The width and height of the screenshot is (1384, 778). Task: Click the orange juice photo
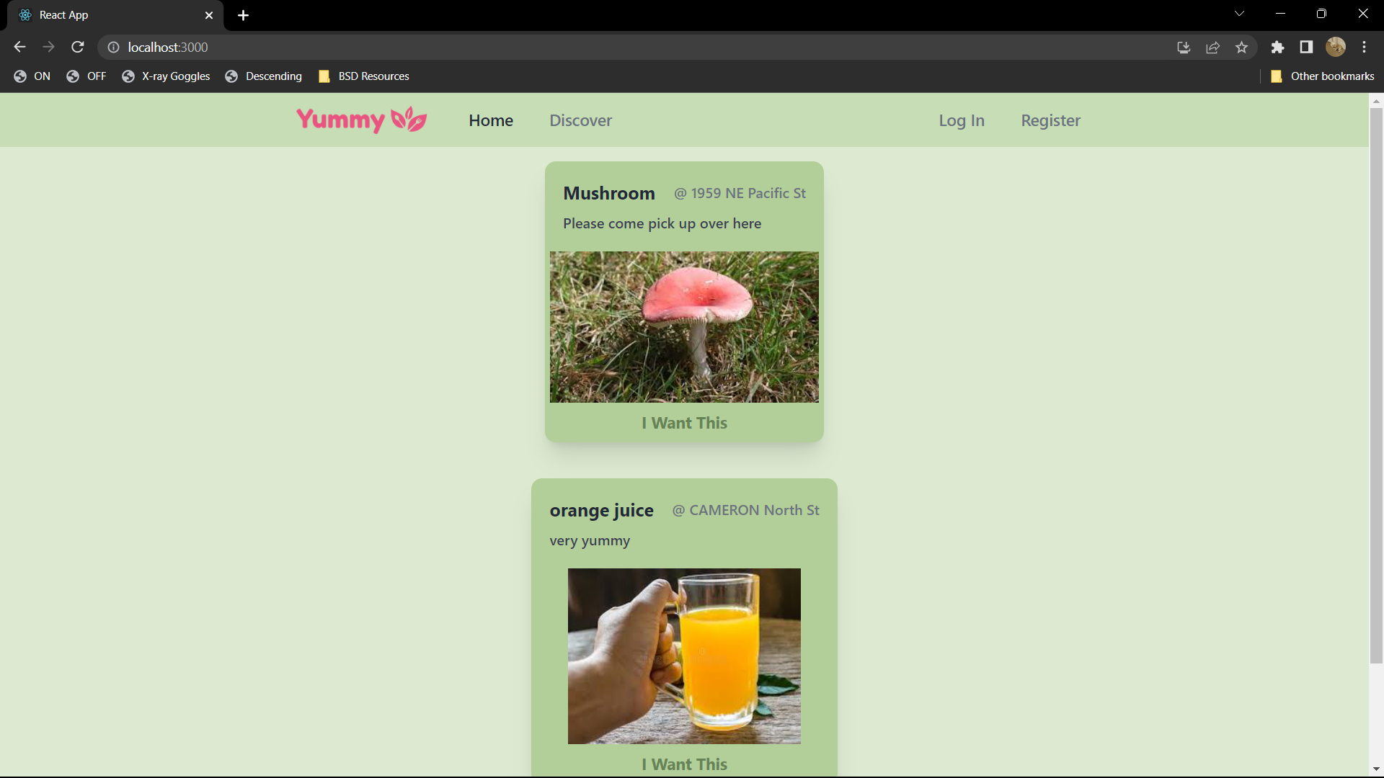pos(684,656)
